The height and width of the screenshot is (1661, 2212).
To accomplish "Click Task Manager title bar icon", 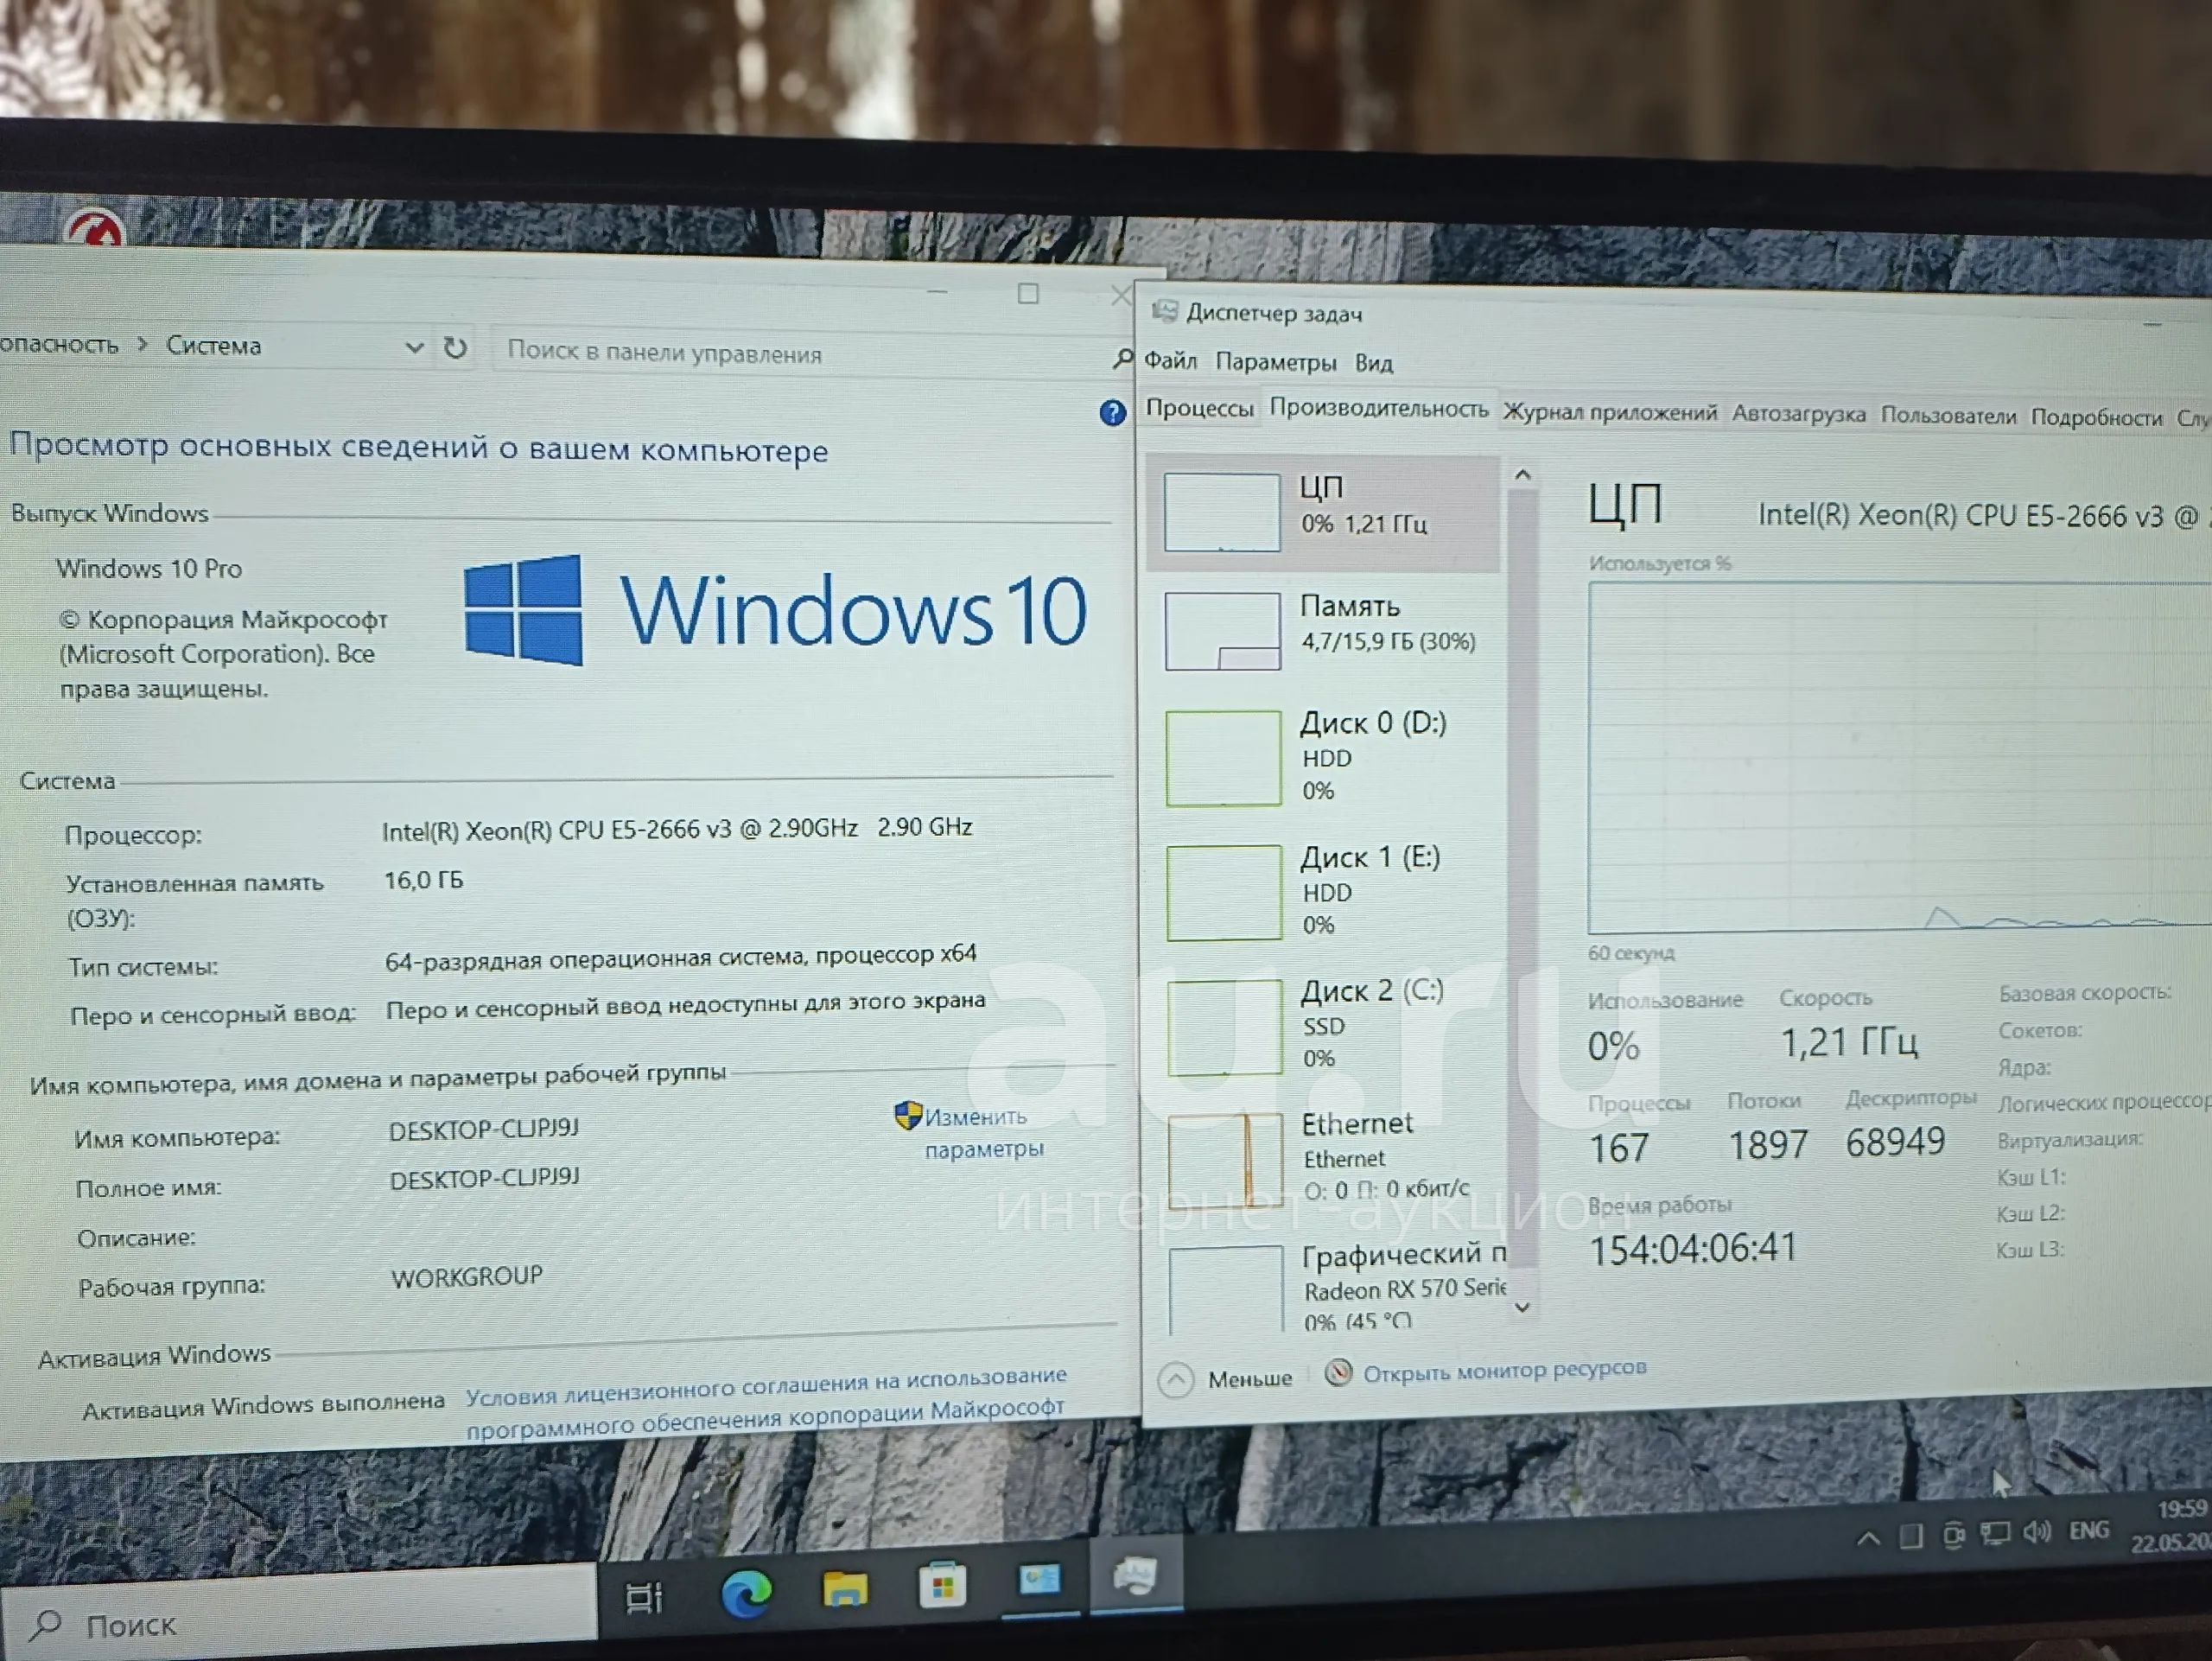I will click(x=1164, y=311).
